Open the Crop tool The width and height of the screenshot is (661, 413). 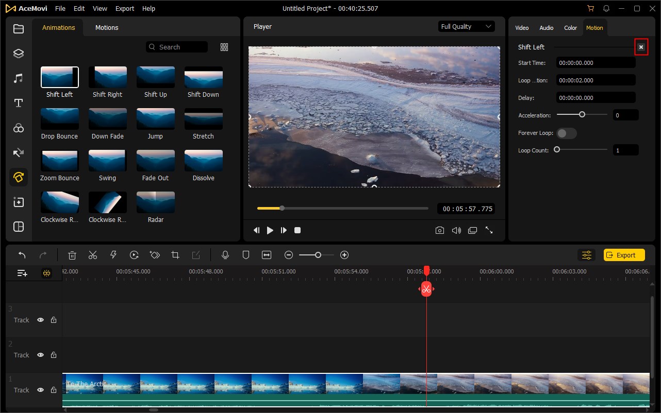click(175, 255)
